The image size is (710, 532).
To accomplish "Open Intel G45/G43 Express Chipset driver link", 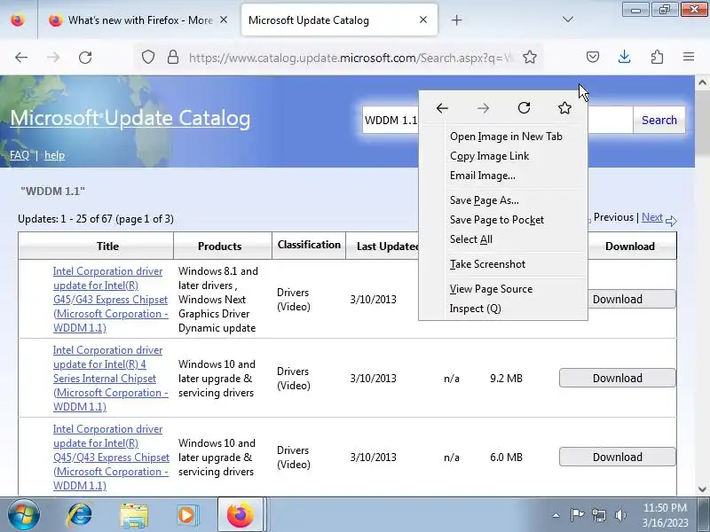I will point(110,300).
